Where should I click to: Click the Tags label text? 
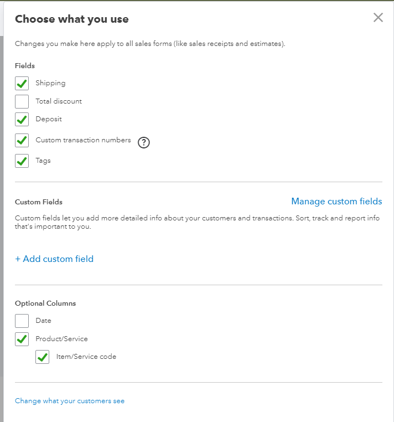tap(43, 161)
